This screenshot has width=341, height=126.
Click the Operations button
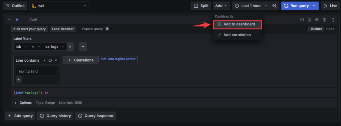[81, 60]
